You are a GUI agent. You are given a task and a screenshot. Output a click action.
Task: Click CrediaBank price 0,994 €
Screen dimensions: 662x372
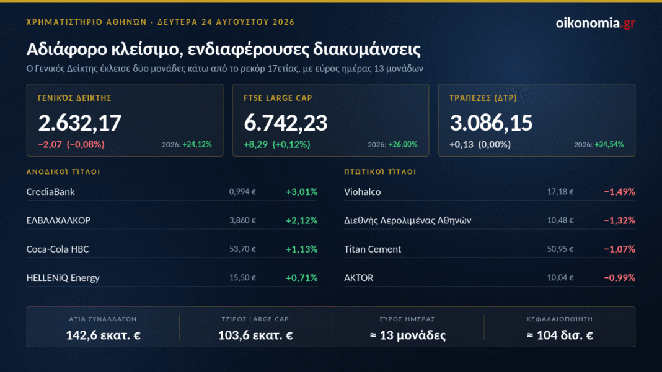(x=242, y=192)
